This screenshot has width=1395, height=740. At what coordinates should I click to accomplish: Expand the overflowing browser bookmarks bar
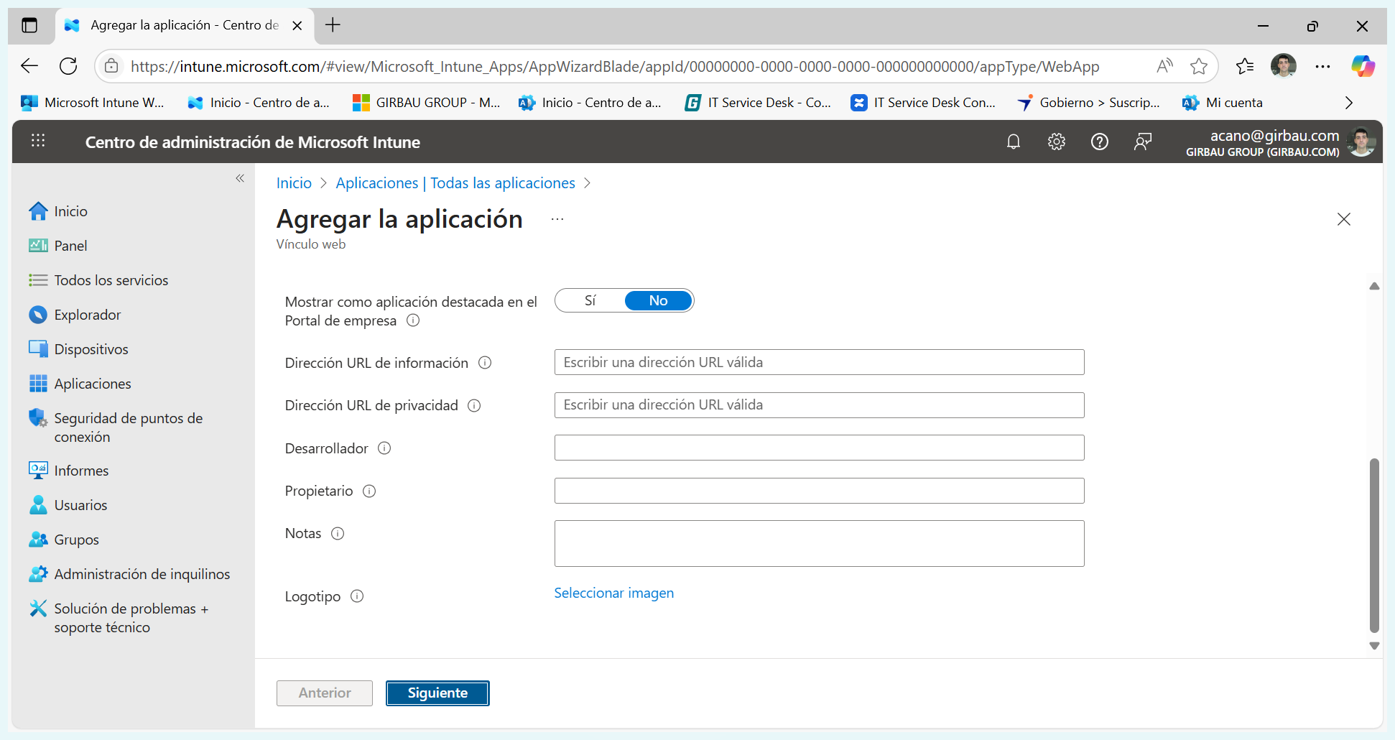point(1349,102)
